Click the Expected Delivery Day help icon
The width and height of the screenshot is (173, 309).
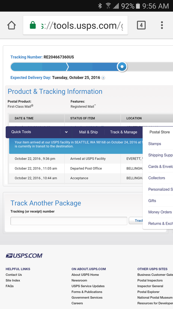point(103,78)
